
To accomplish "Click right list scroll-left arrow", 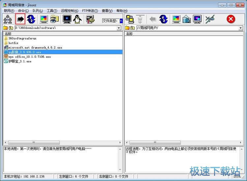I will pyautogui.click(x=127, y=142).
